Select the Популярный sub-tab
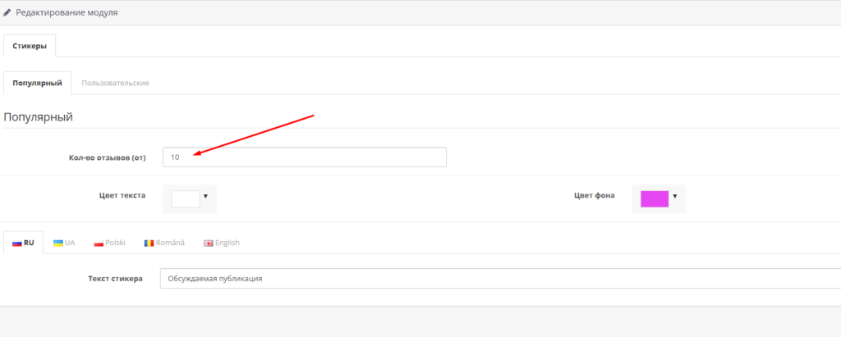The image size is (841, 337). click(37, 83)
